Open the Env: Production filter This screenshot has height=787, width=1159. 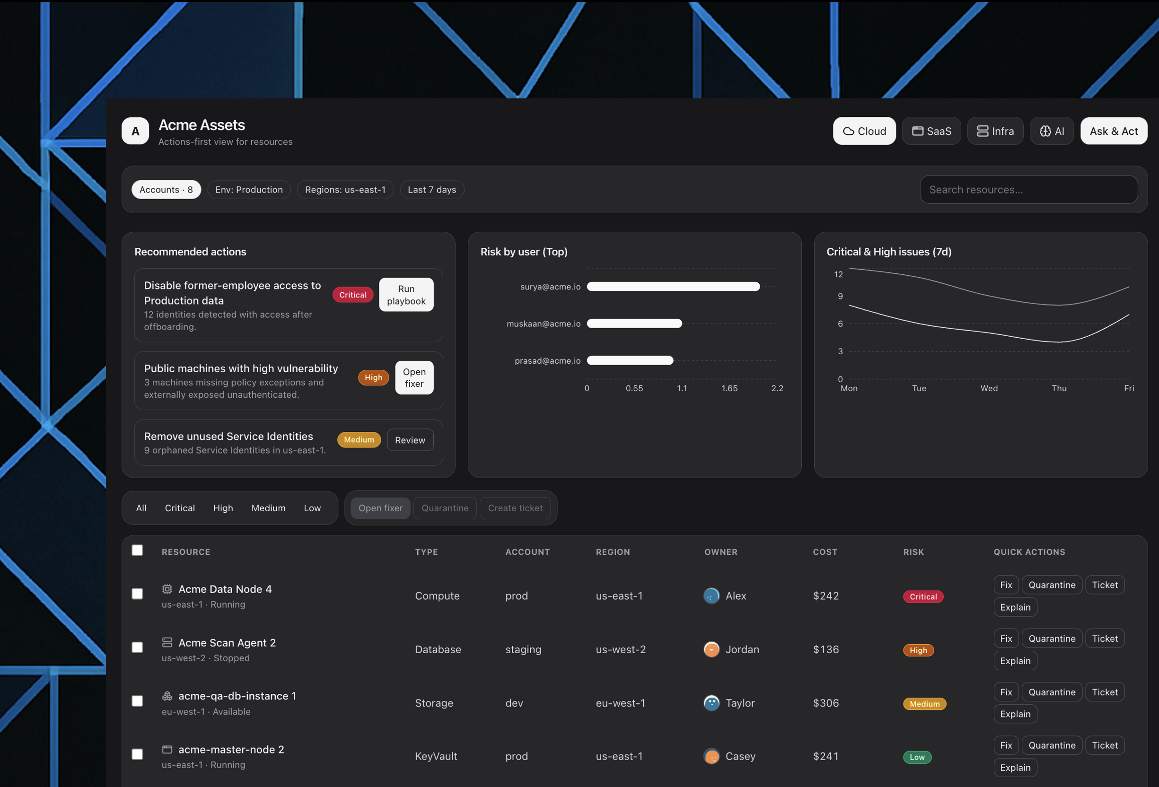tap(249, 190)
